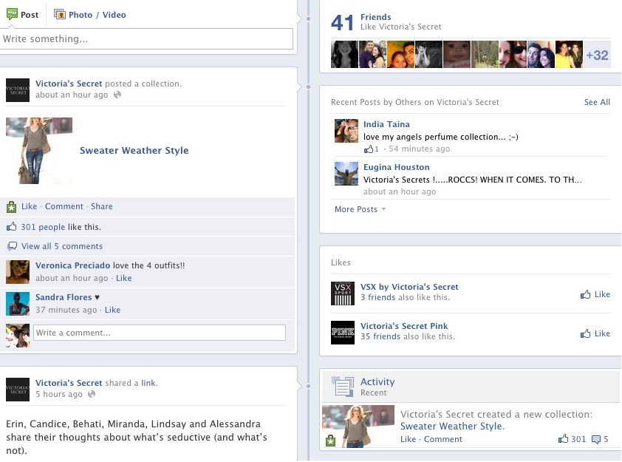Share the Sweater Weather Style post
This screenshot has height=462, width=622.
101,206
